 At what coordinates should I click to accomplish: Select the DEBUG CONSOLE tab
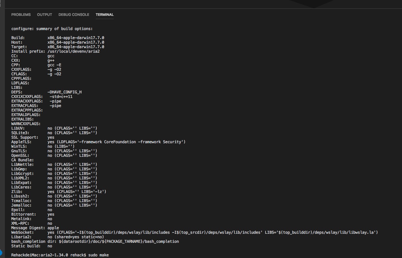(x=74, y=15)
